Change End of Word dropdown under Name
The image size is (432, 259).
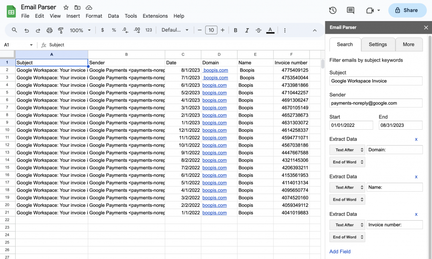(347, 200)
